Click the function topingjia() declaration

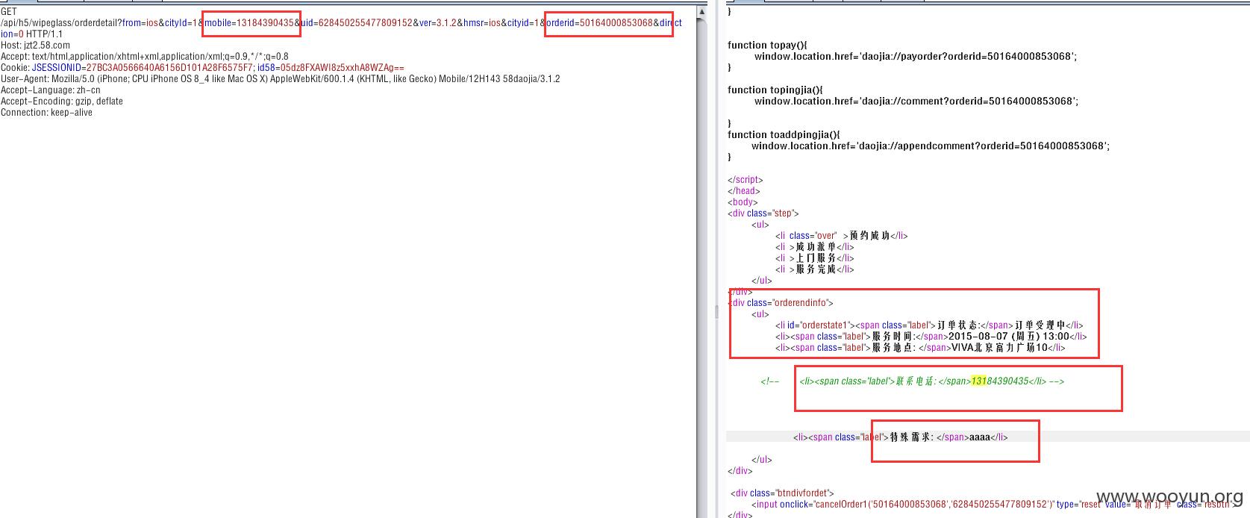[775, 90]
